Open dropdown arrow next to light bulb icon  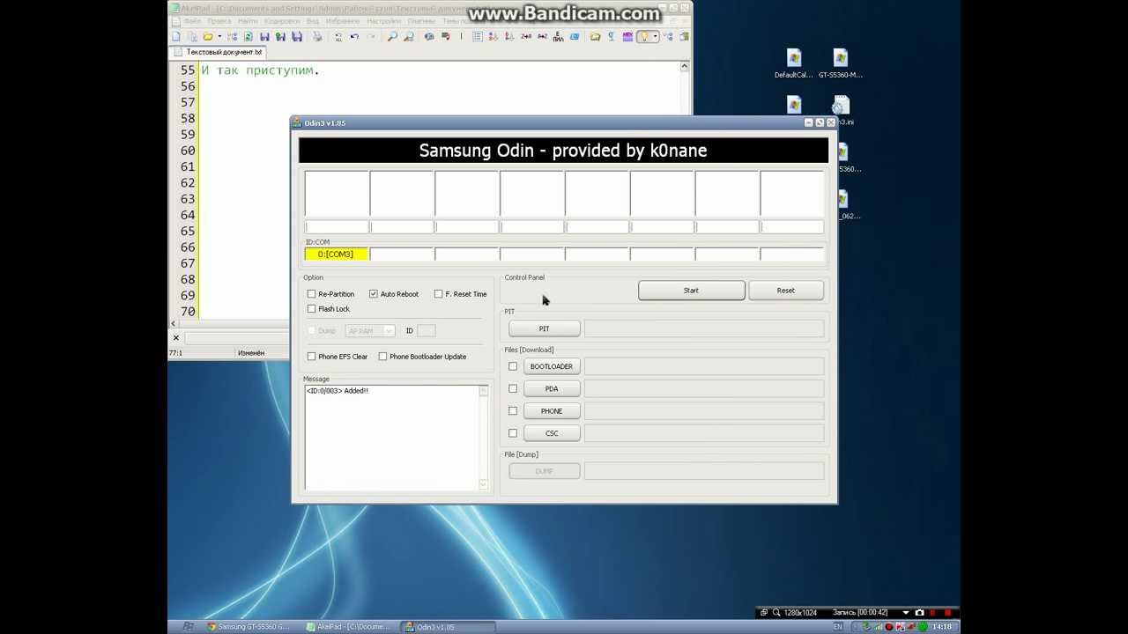click(656, 36)
